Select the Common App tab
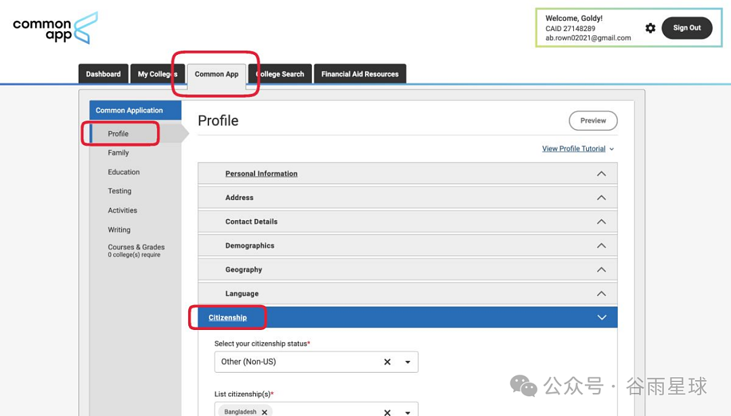Image resolution: width=731 pixels, height=416 pixels. click(x=217, y=74)
